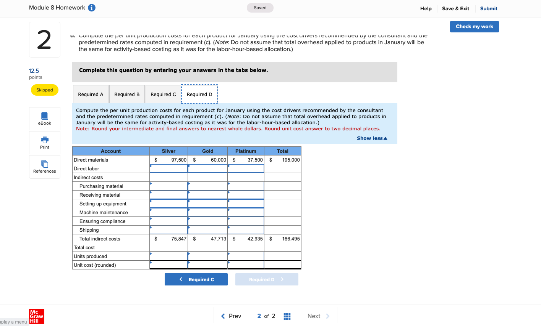This screenshot has width=541, height=327.
Task: Click the McGraw Hill logo
Action: (x=36, y=316)
